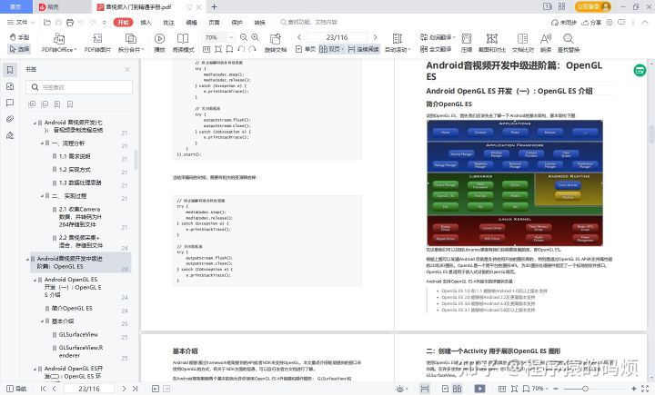Click the toolbar page number field 23/116

coord(338,37)
